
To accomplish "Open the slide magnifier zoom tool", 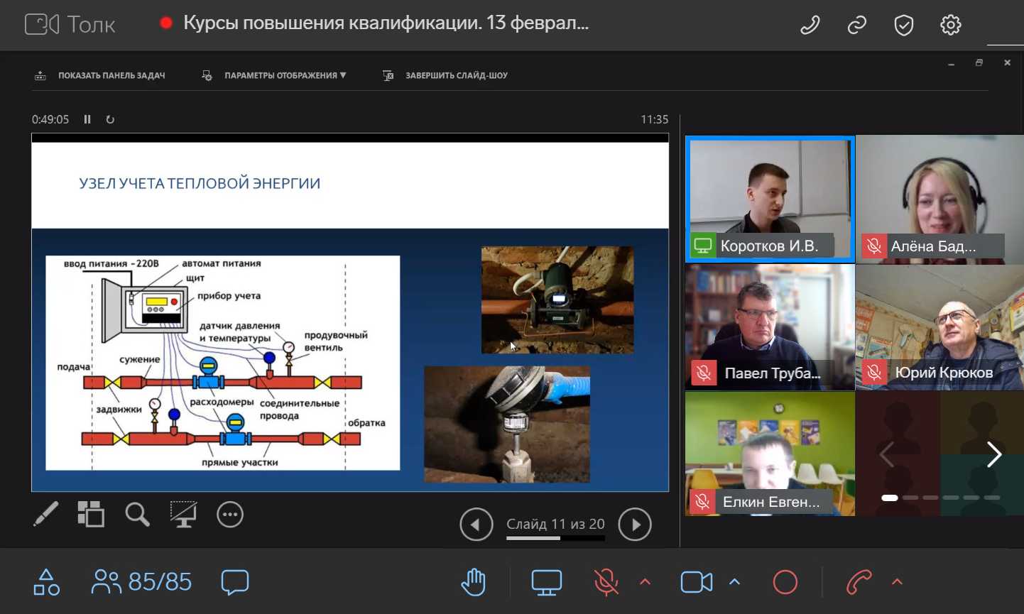I will 137,515.
